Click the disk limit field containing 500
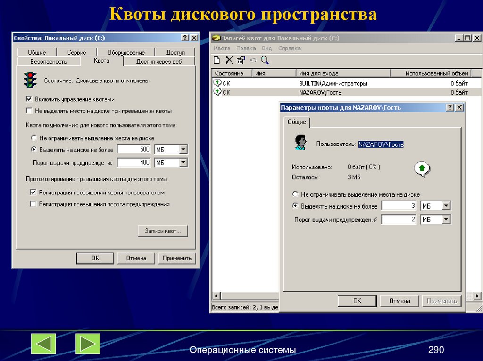The image size is (483, 361). point(134,150)
